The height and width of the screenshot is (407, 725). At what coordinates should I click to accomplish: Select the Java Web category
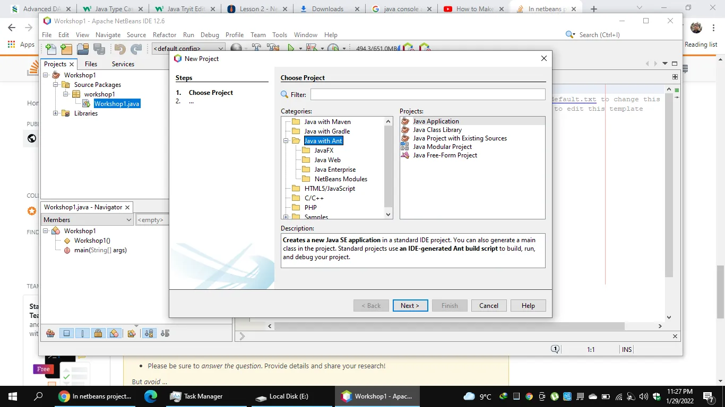[327, 160]
